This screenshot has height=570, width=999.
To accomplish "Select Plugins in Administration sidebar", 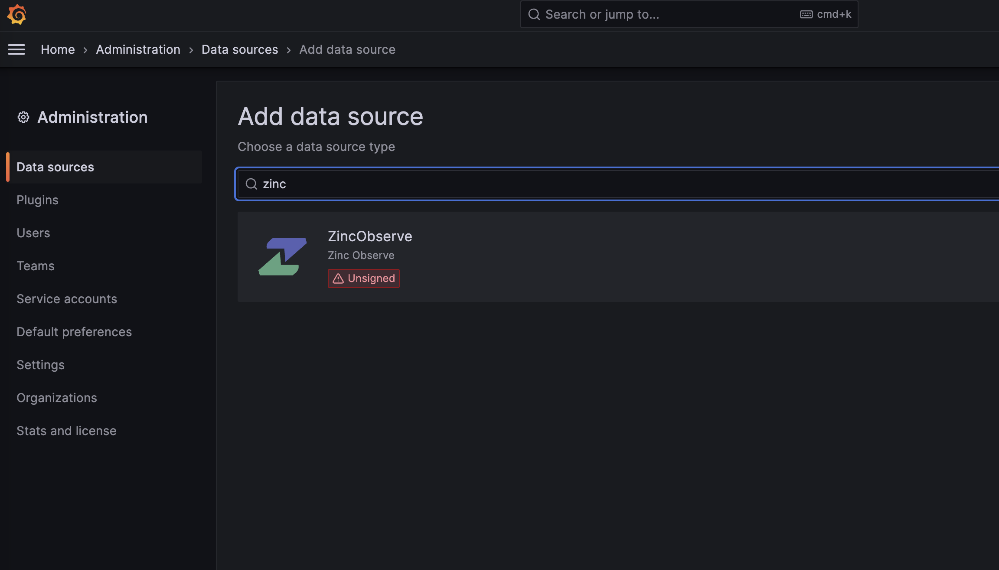I will pyautogui.click(x=37, y=200).
